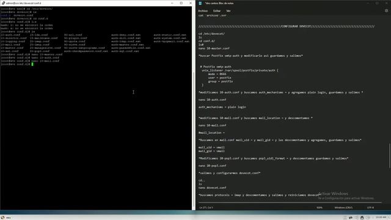Click the 'CONFIGURAR DOVECOT' heading line
The height and width of the screenshot is (220, 391).
point(287,26)
